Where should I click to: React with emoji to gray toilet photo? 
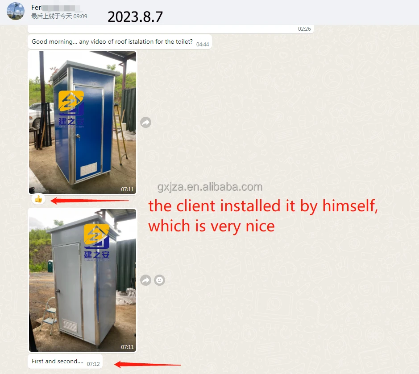[x=160, y=280]
